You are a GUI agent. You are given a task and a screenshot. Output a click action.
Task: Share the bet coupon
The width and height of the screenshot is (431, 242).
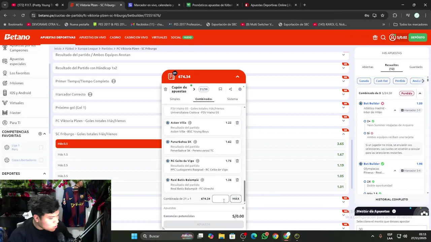pyautogui.click(x=230, y=89)
